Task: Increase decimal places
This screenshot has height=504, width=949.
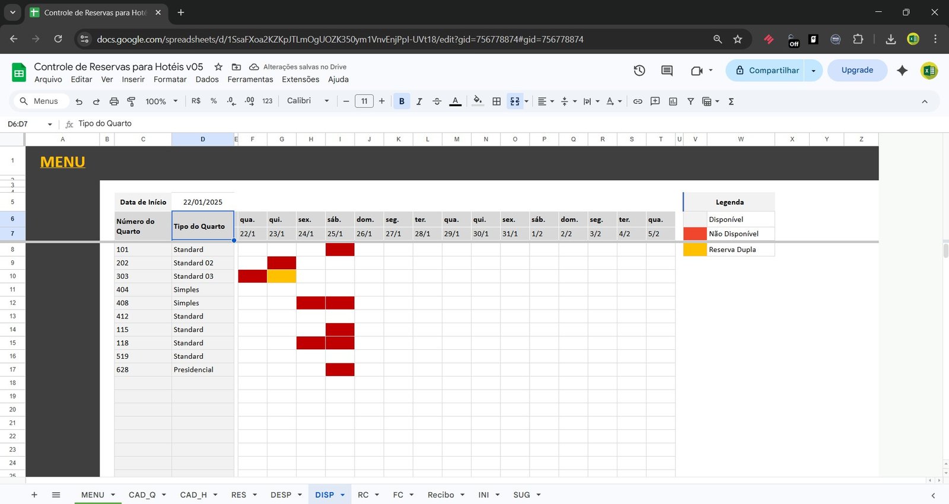Action: [x=249, y=101]
